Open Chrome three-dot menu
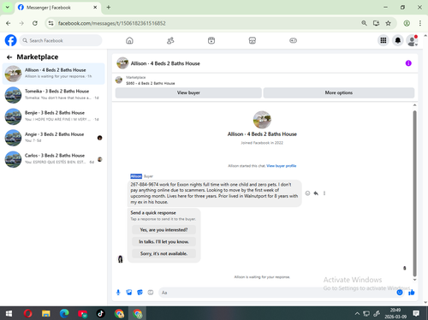The image size is (428, 320). [420, 23]
